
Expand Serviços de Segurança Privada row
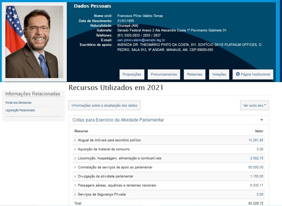(x=101, y=194)
